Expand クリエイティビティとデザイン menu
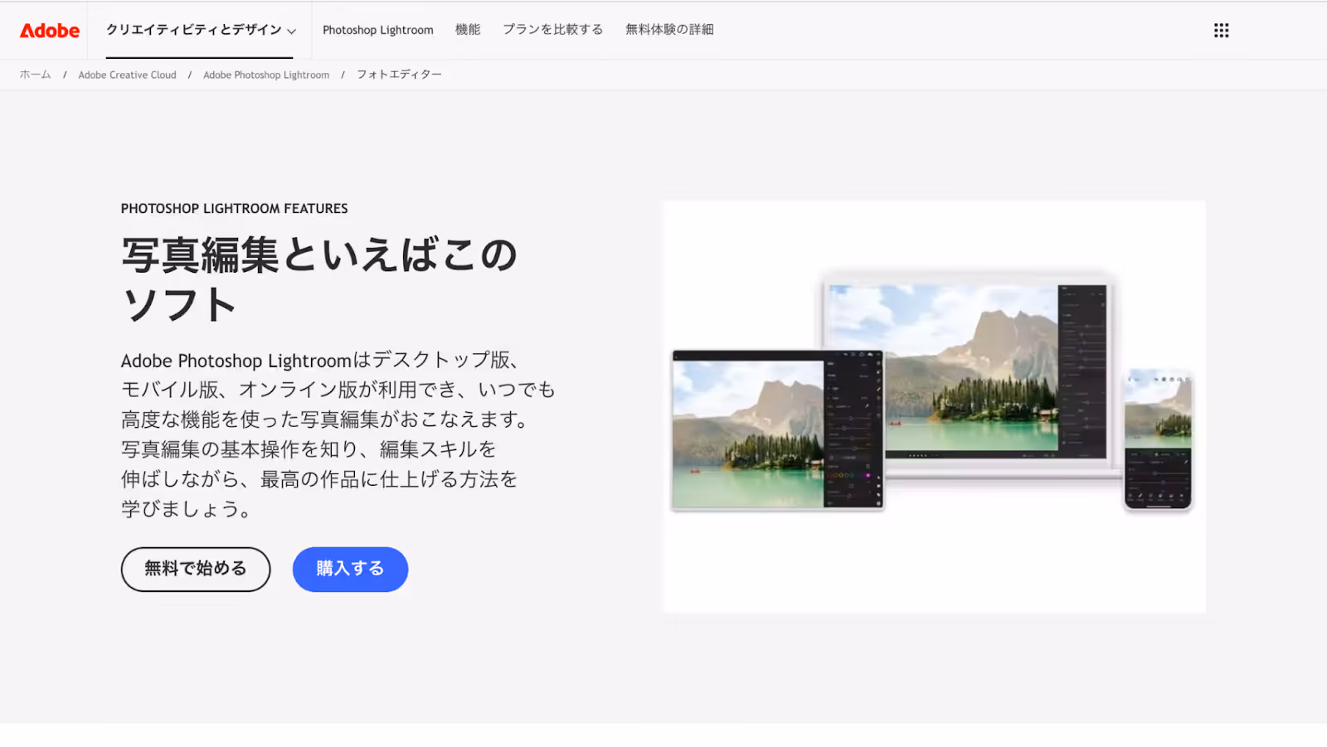 click(x=200, y=30)
